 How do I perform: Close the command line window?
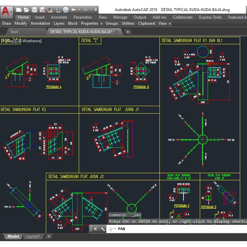[95, 229]
